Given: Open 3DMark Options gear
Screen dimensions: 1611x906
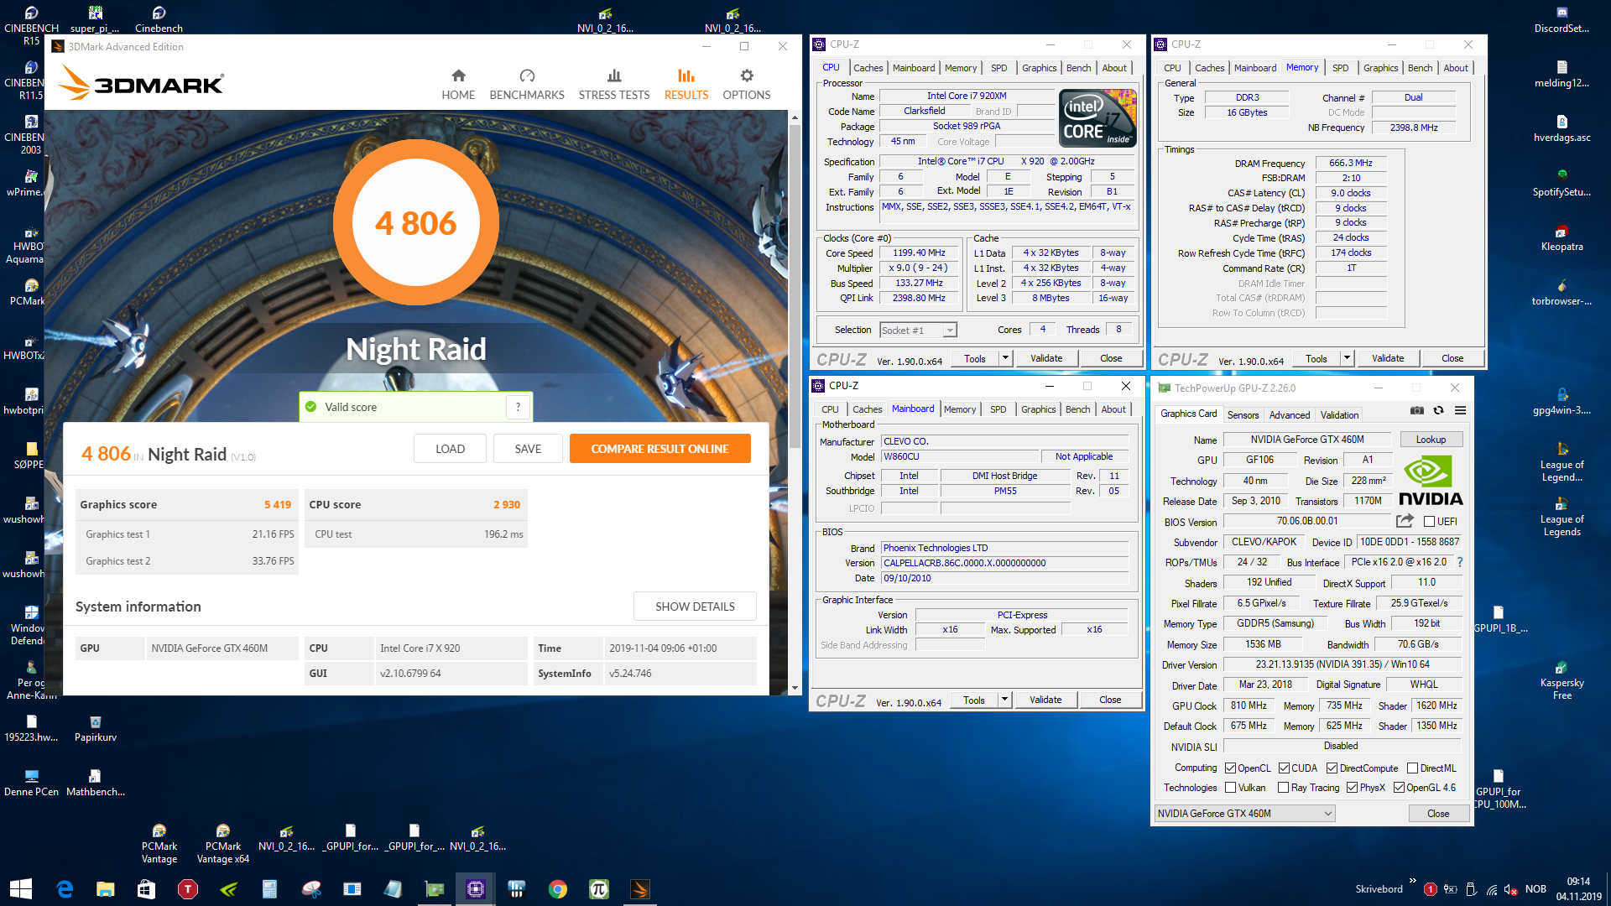Looking at the screenshot, I should pyautogui.click(x=747, y=85).
